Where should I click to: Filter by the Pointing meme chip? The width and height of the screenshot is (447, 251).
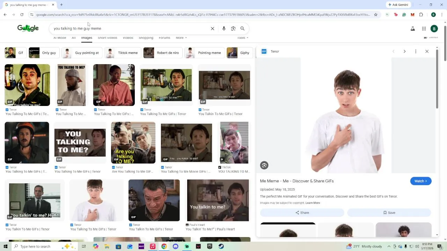[x=204, y=53]
